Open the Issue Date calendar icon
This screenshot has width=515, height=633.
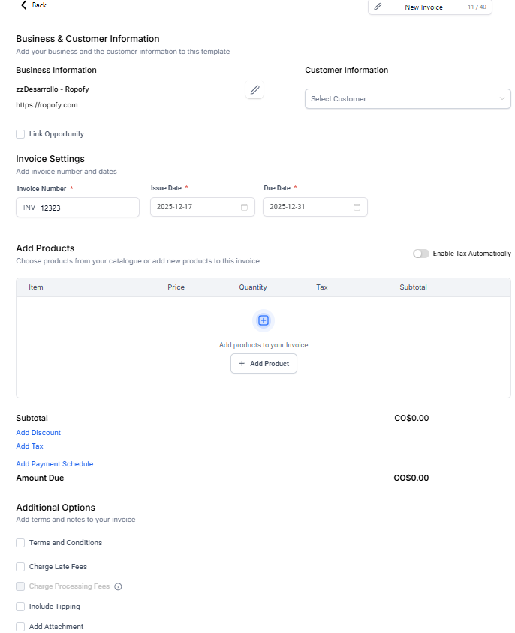tap(244, 207)
